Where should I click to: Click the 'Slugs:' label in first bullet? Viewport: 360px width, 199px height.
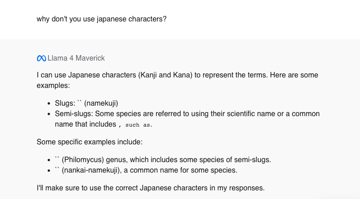pos(65,103)
